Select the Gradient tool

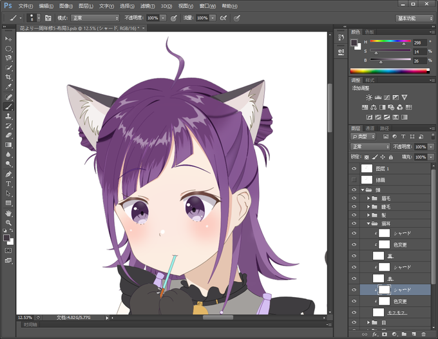8,145
